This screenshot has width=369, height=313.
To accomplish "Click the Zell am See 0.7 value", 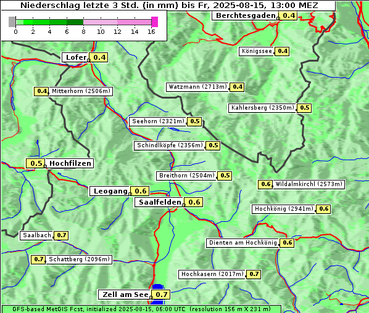I will [x=161, y=295].
